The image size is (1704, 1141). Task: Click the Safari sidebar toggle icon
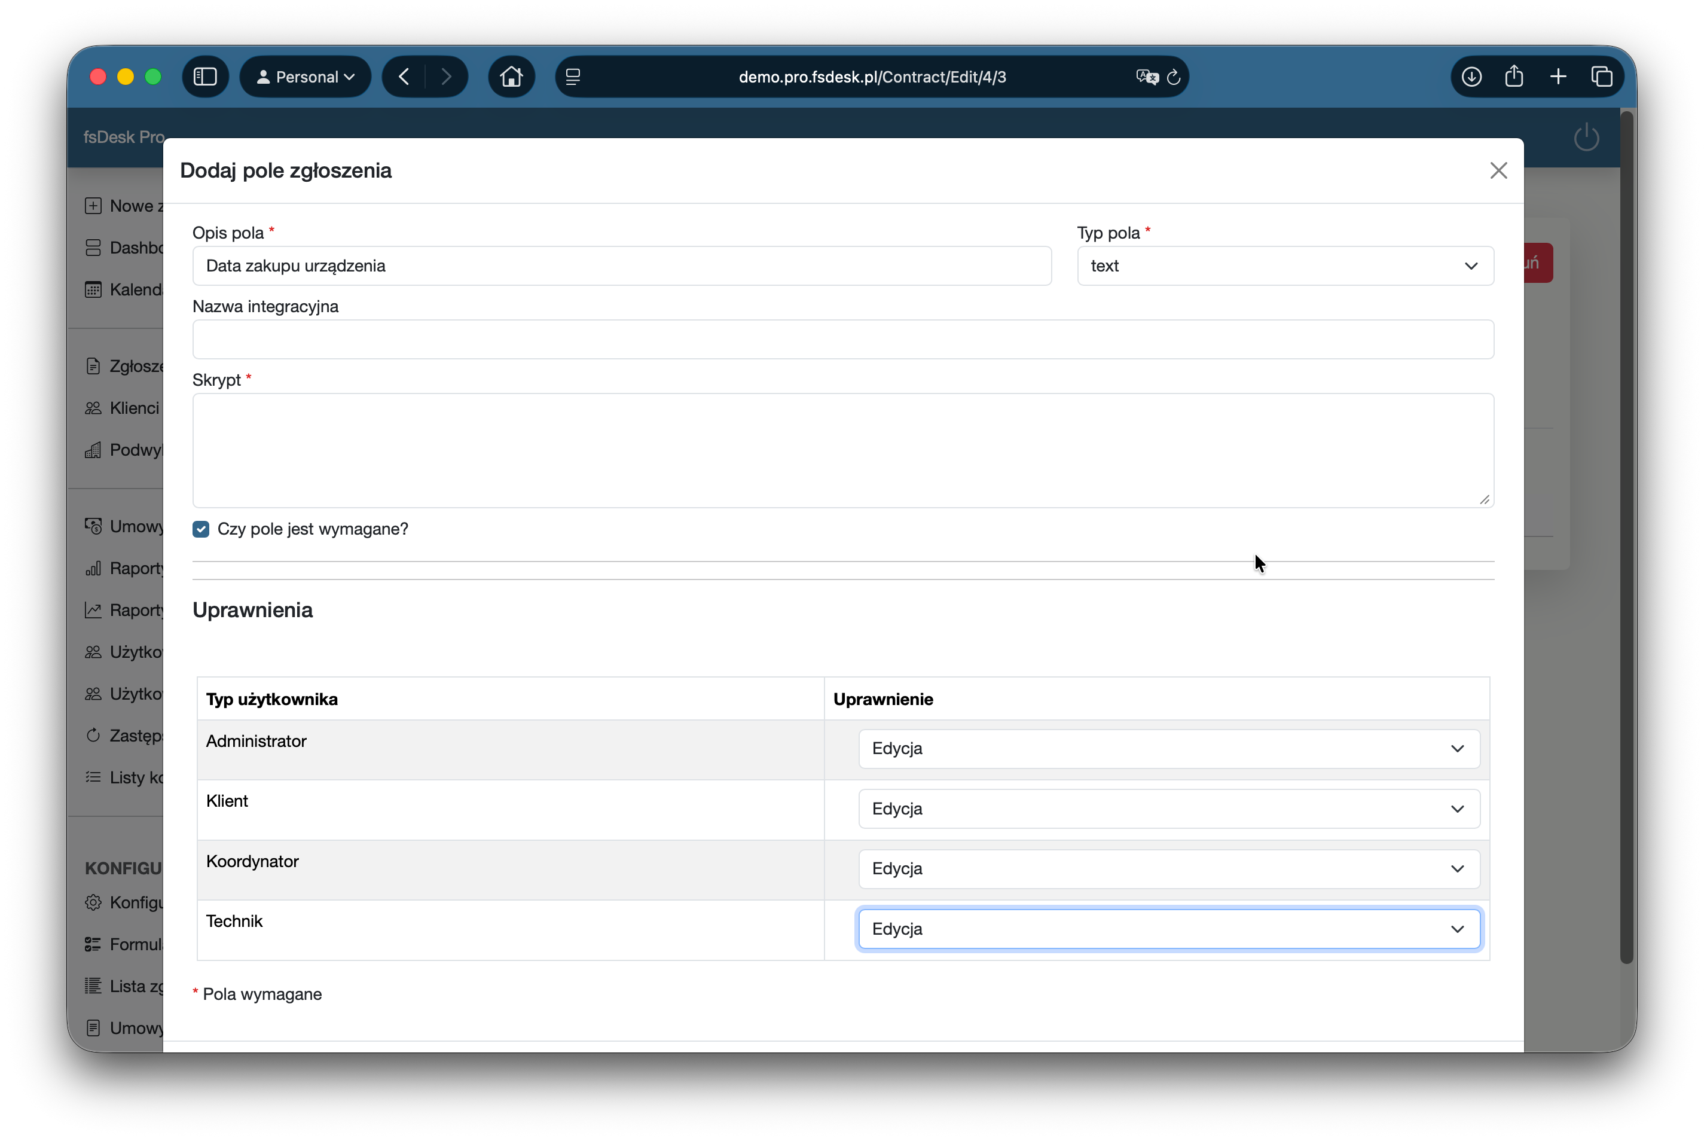coord(205,77)
